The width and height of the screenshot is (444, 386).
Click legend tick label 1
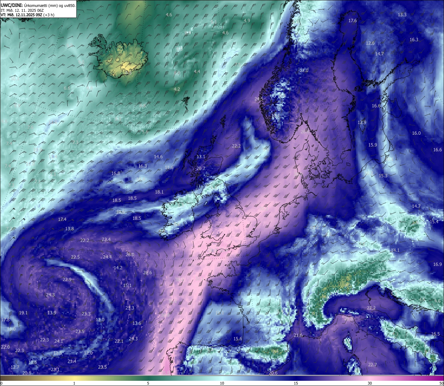click(74, 383)
